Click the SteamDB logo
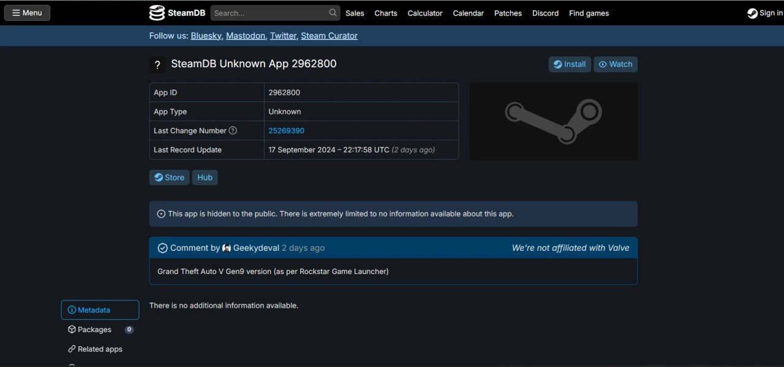Image resolution: width=784 pixels, height=367 pixels. click(177, 13)
